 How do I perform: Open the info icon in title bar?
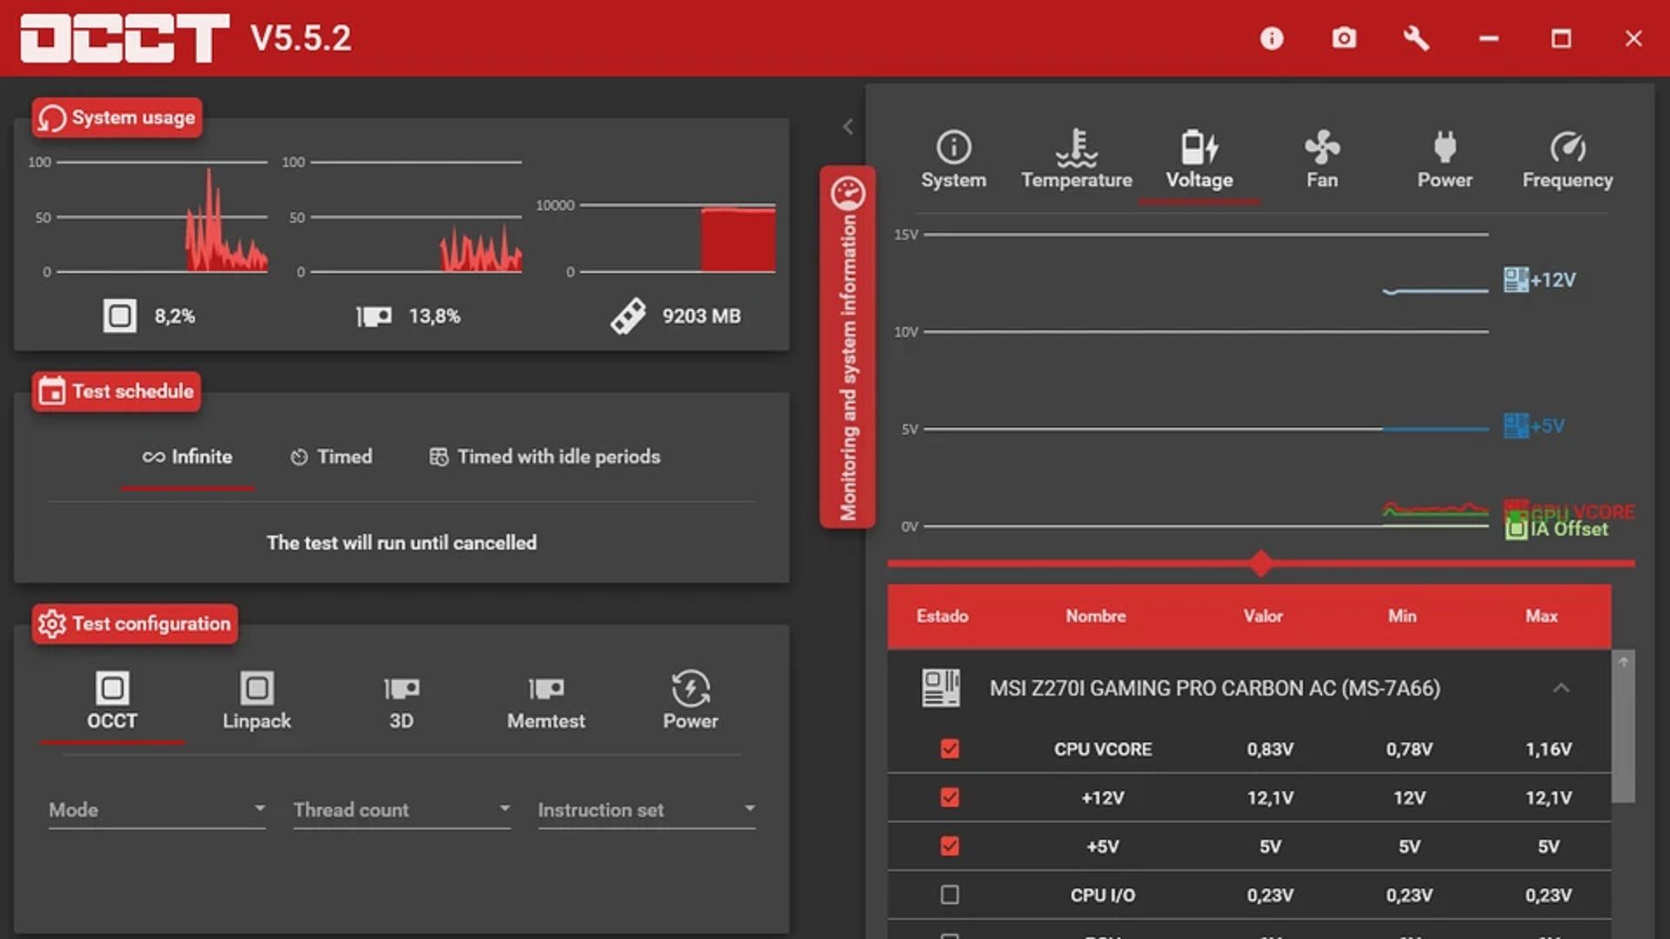(1272, 38)
